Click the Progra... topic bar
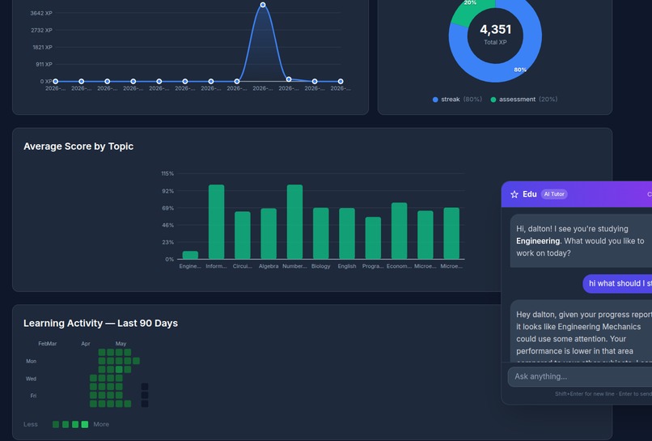The height and width of the screenshot is (441, 652). pos(373,238)
